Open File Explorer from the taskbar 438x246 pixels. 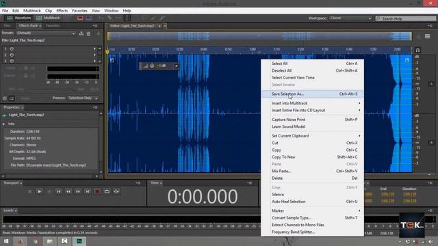[50, 241]
